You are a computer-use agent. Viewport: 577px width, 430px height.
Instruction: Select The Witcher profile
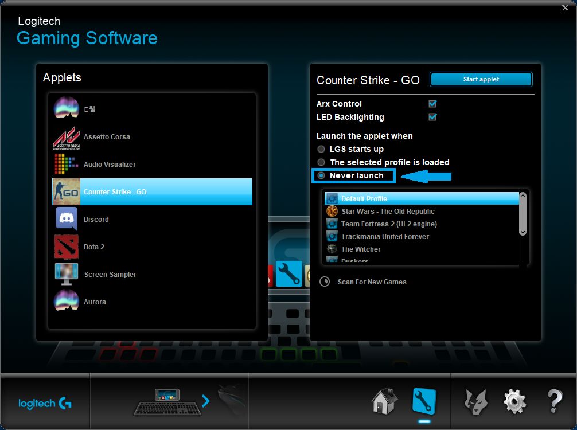point(422,249)
